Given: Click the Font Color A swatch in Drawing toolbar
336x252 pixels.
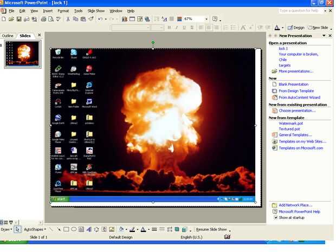Looking at the screenshot, I should click(x=143, y=229).
